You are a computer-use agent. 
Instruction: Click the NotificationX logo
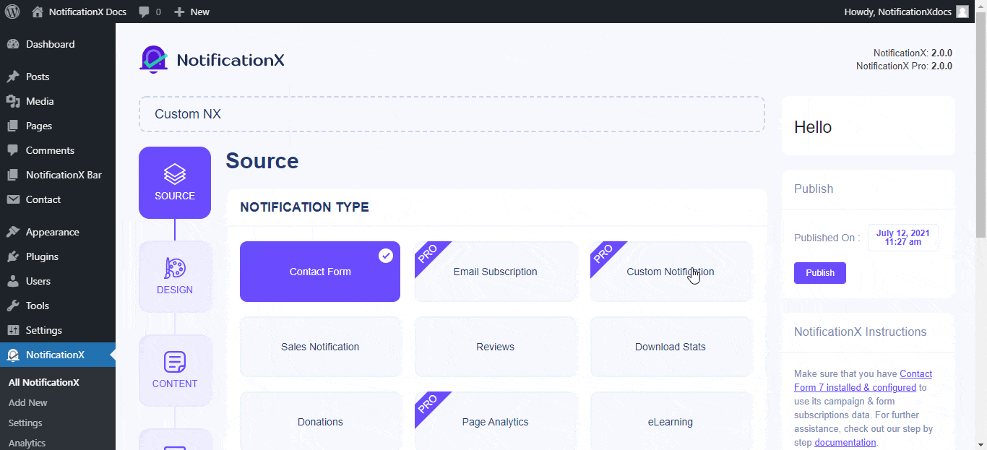coord(212,60)
